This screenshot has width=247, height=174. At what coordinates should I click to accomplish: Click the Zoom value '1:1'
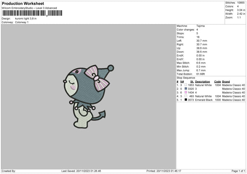[239, 18]
